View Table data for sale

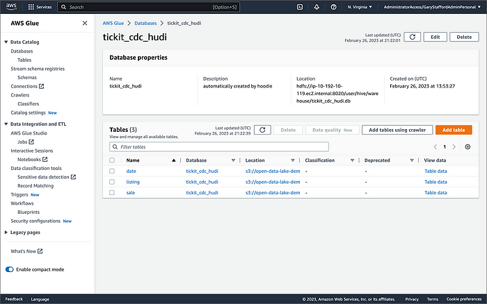pos(436,193)
